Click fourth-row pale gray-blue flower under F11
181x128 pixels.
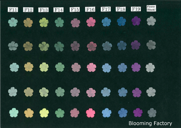13,92
